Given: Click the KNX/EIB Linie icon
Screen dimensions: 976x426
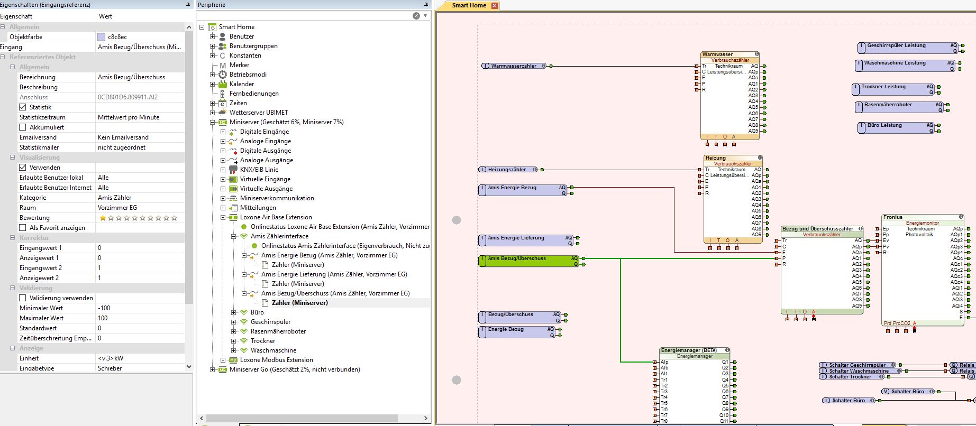Looking at the screenshot, I should (x=233, y=170).
